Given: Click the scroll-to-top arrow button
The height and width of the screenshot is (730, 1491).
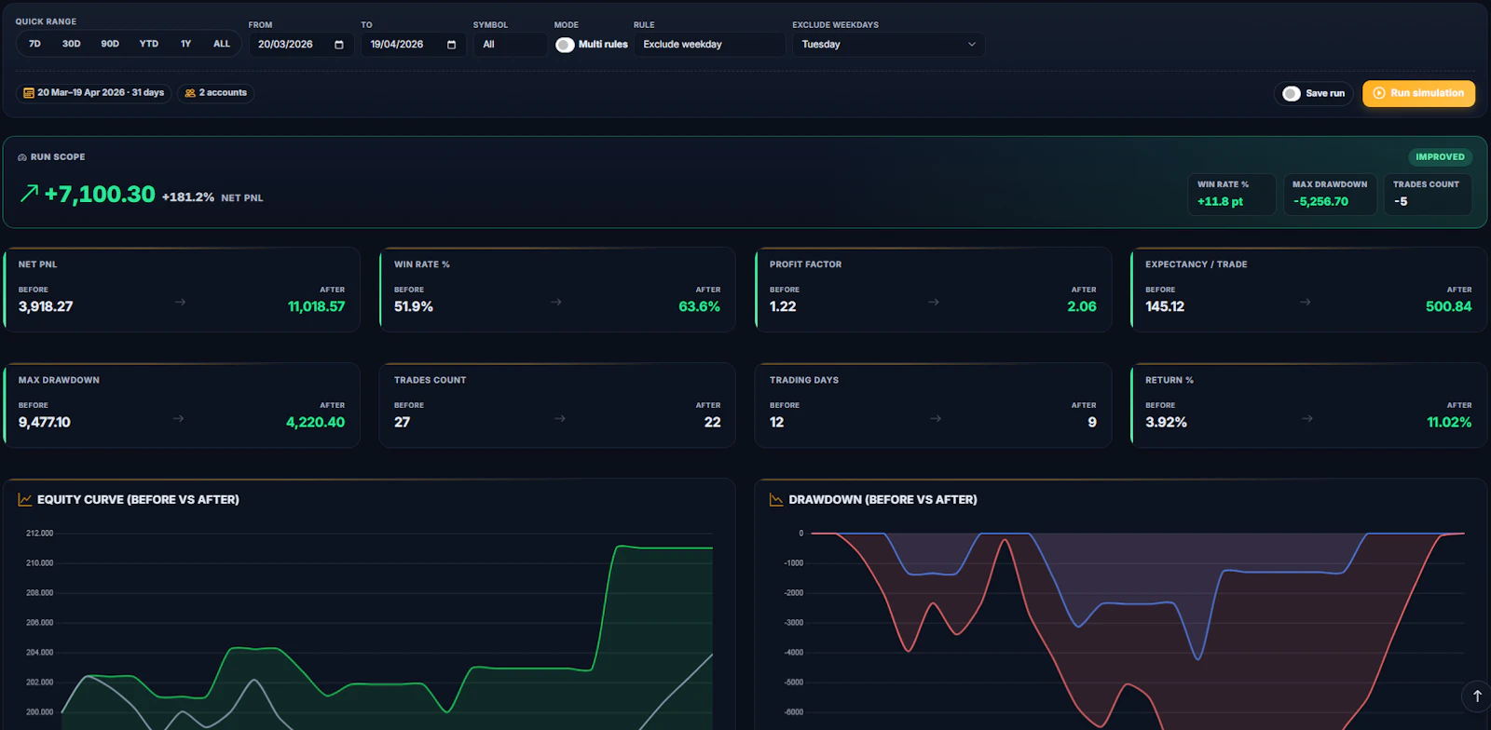Looking at the screenshot, I should [1476, 696].
